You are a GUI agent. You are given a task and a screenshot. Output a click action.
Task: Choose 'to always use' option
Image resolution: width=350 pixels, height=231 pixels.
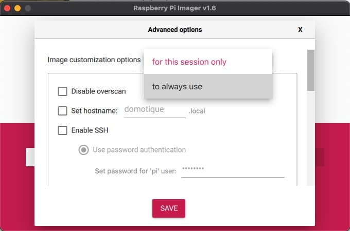[x=208, y=86]
